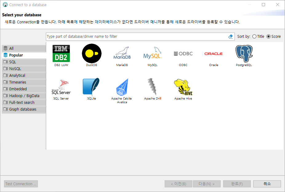Go back with 이전(B) button
This screenshot has height=192, width=285.
click(179, 184)
